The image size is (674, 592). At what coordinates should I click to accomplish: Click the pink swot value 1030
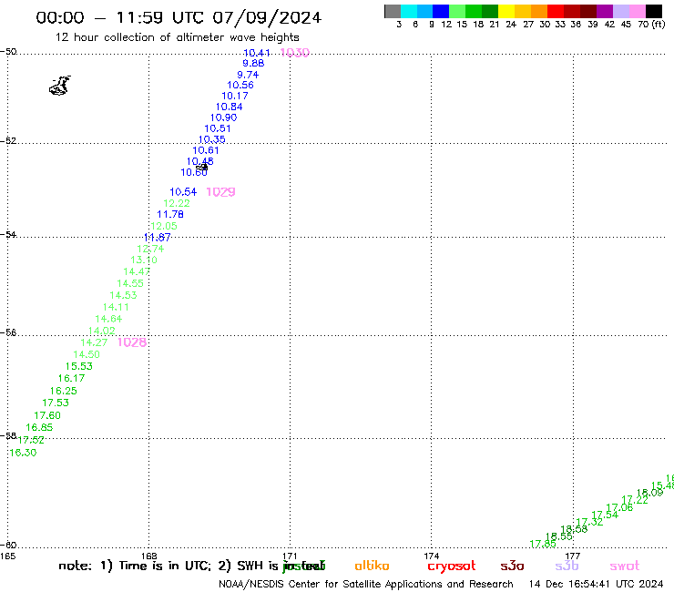click(294, 53)
